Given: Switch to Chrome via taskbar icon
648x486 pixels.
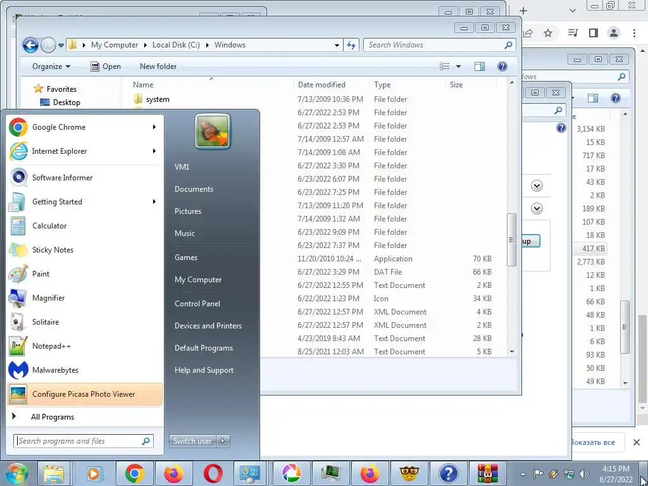Looking at the screenshot, I should coord(134,473).
